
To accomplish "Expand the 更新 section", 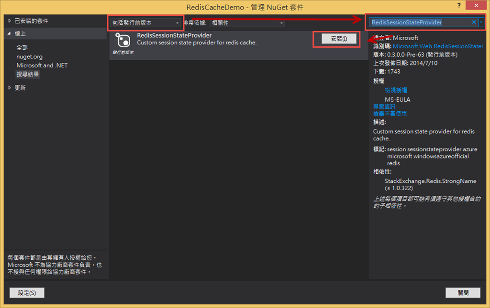I will pyautogui.click(x=10, y=87).
